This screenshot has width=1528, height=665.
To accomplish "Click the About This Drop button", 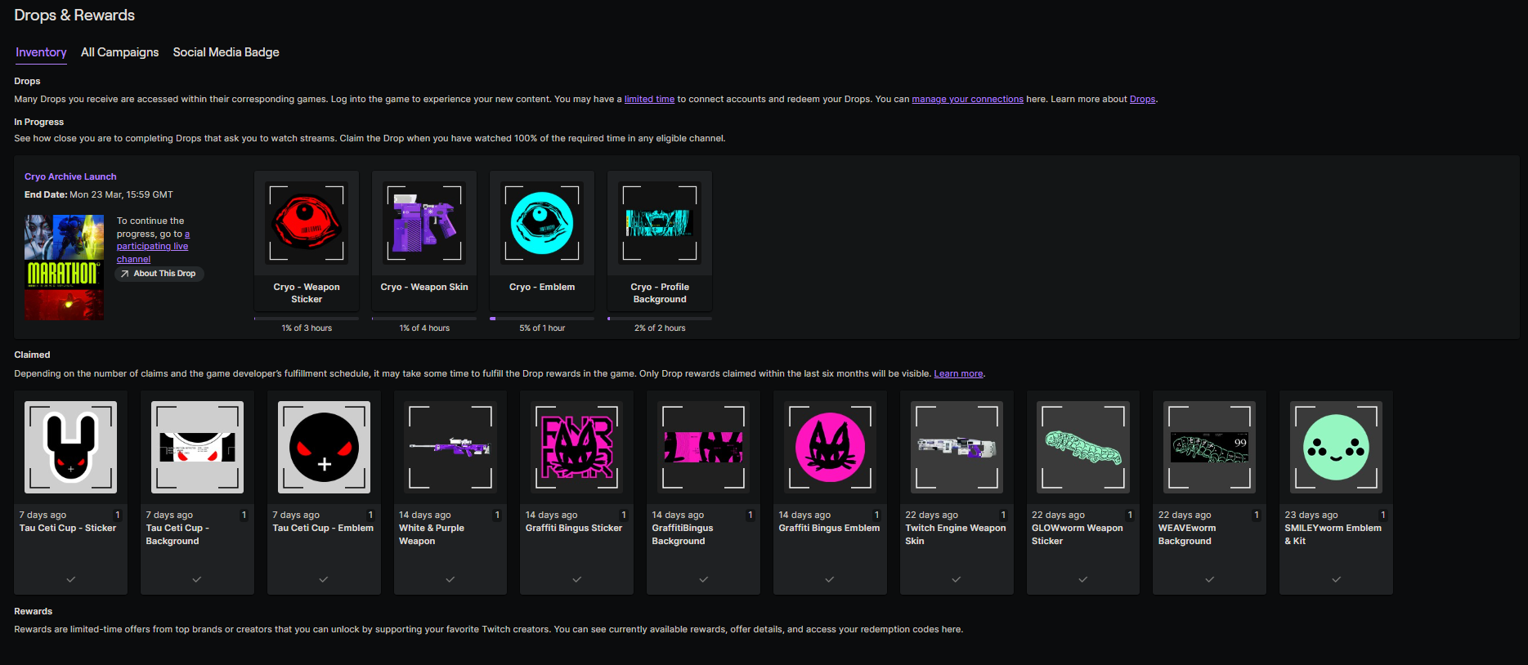I will [159, 274].
